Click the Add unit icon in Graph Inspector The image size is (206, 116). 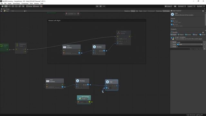173,14
